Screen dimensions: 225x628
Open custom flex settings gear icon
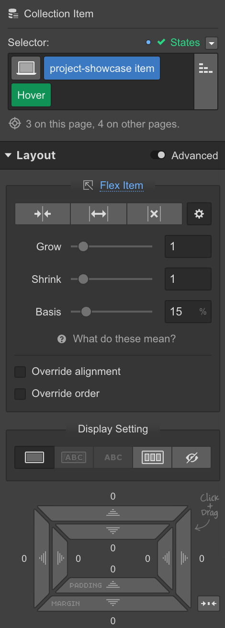click(199, 214)
